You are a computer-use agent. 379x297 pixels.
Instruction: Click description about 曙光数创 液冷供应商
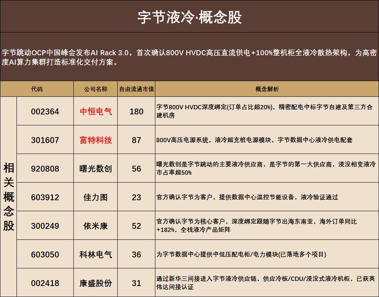[266, 168]
